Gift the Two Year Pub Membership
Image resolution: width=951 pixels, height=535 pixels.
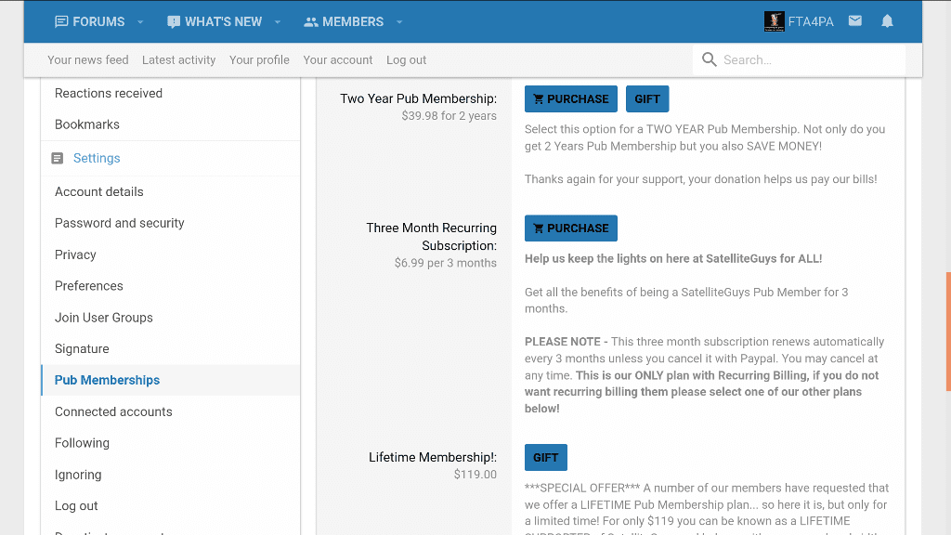(x=647, y=99)
